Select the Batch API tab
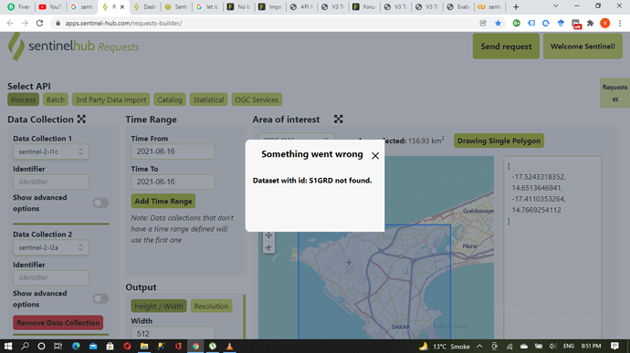 [x=56, y=99]
